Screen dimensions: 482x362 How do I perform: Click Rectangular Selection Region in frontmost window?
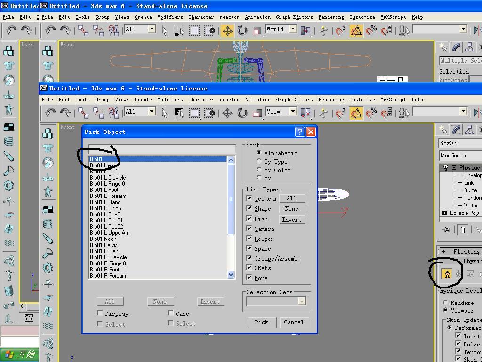pos(194,113)
